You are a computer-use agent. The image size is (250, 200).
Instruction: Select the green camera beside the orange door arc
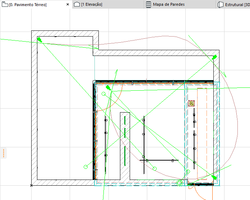pos(108,88)
